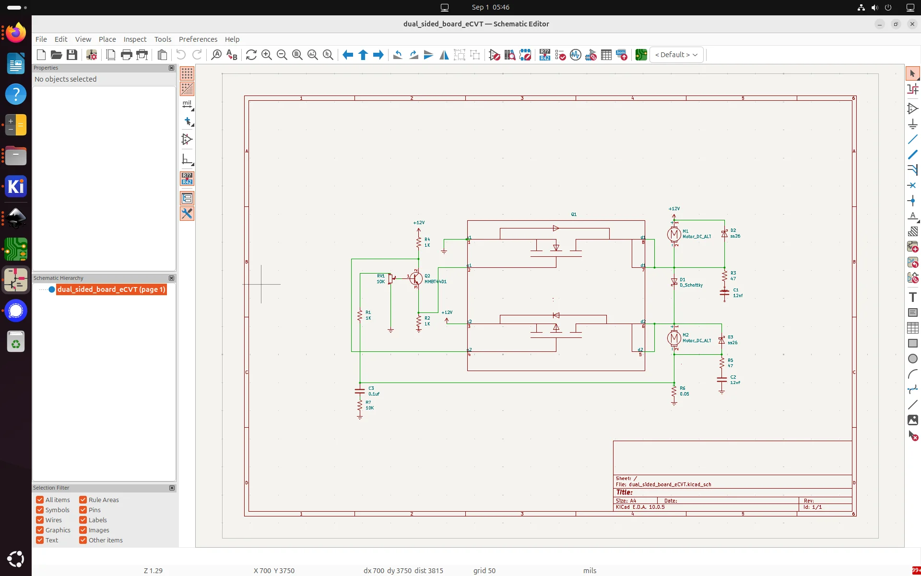Select the Draw Buses tool
Screen dimensions: 921x576
point(912,155)
